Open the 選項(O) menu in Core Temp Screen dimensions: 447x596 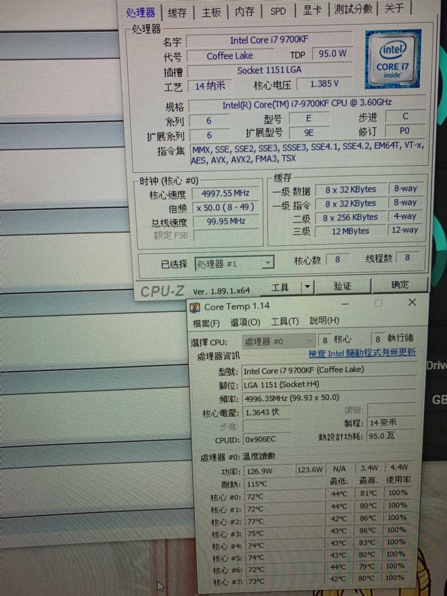245,322
